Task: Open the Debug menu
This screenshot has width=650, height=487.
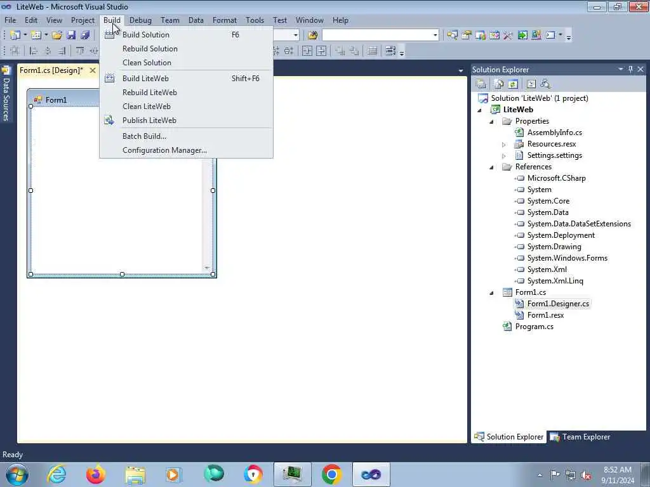Action: [x=140, y=20]
